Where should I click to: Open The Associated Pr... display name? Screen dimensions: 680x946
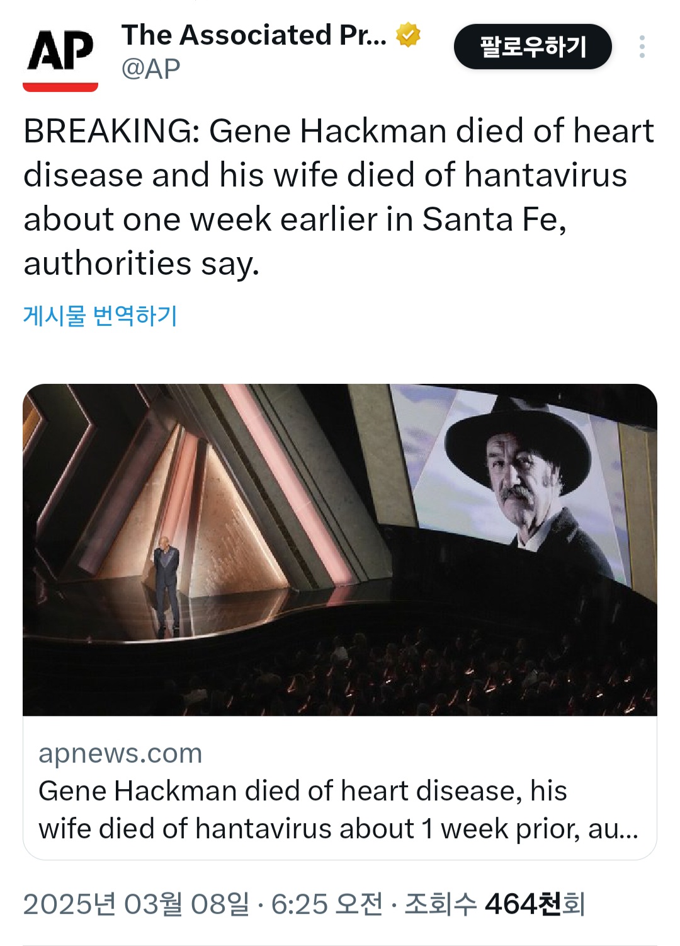point(254,35)
